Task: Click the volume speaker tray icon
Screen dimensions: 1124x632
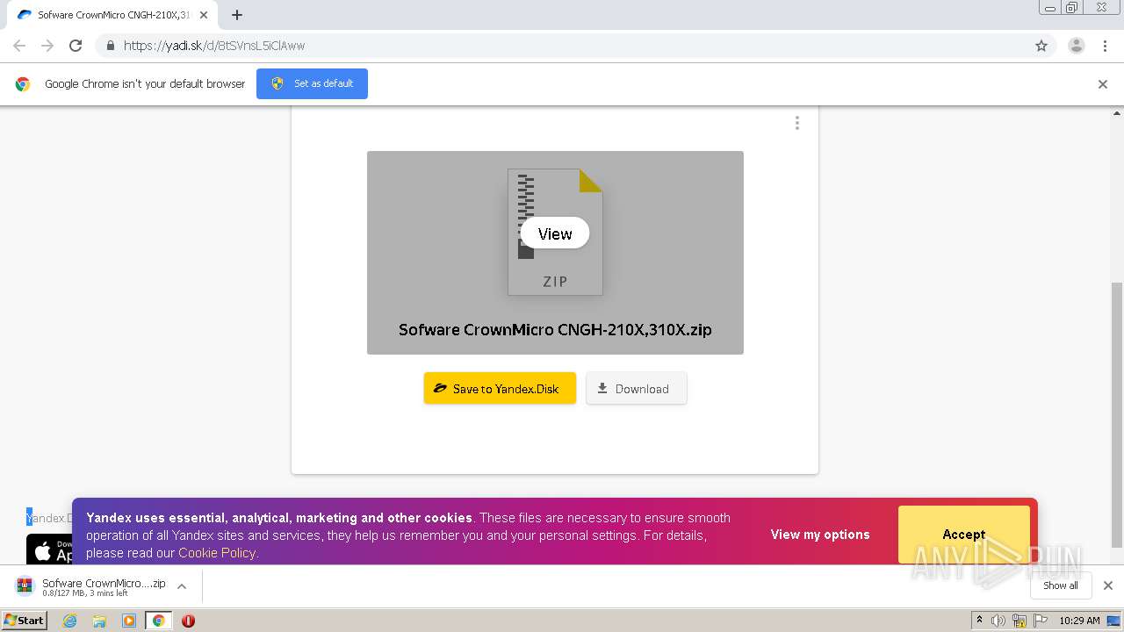Action: pos(998,621)
